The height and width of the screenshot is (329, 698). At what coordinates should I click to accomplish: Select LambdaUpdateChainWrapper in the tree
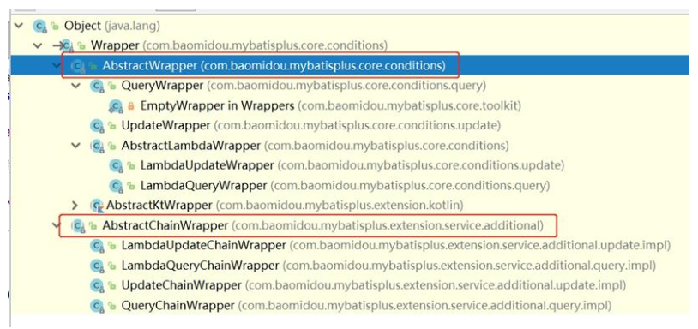203,245
